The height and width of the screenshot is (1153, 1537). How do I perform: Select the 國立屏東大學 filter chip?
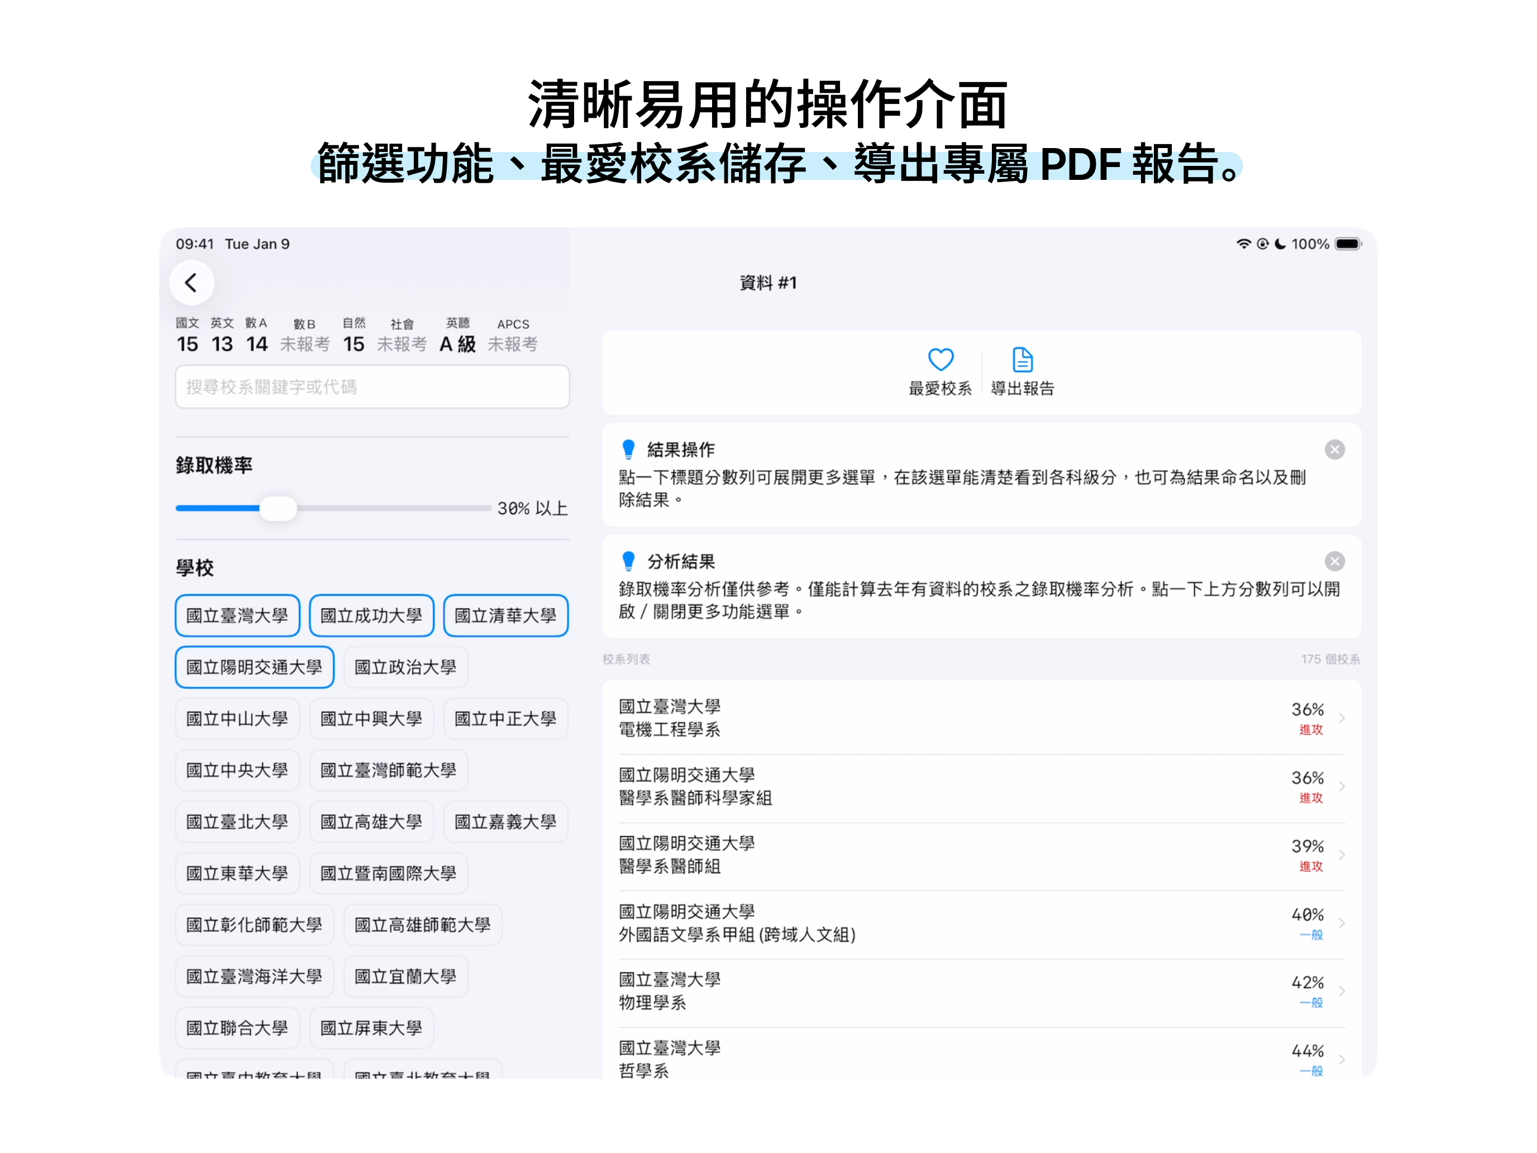(x=371, y=1028)
